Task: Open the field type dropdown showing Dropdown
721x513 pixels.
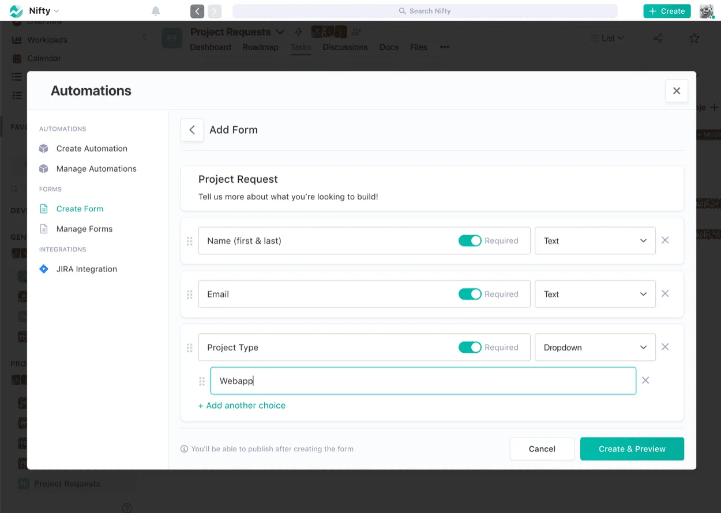Action: [x=595, y=347]
